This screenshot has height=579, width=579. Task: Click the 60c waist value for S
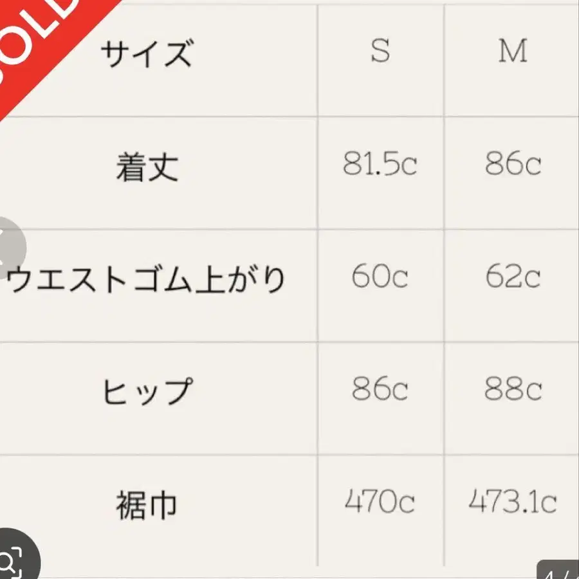[380, 277]
